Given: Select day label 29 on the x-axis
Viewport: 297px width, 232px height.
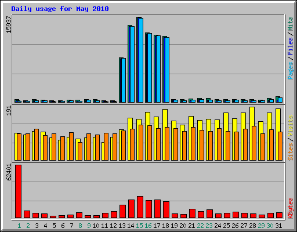Looking at the screenshot, I should click(x=261, y=226).
